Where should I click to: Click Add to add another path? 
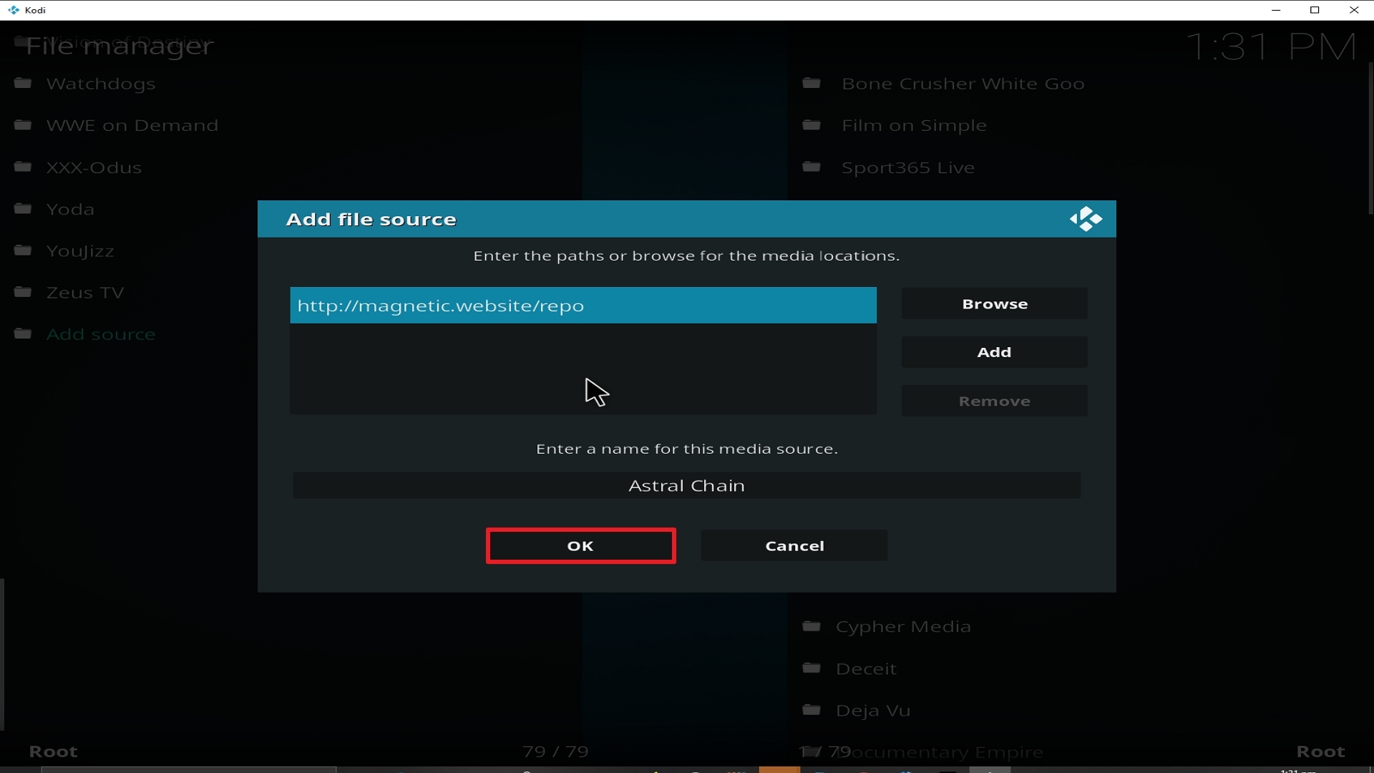point(995,352)
